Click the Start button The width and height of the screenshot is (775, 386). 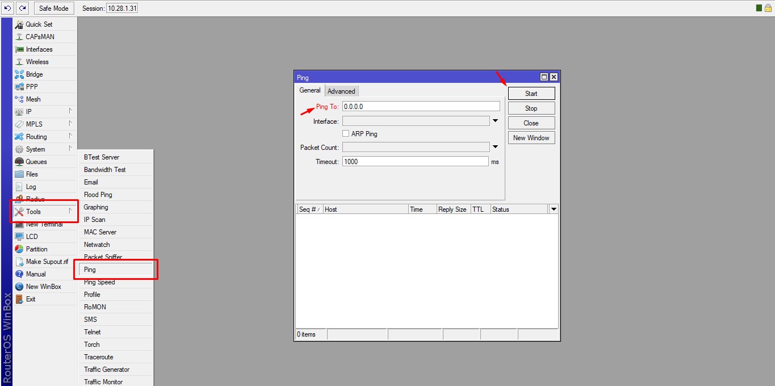(531, 94)
